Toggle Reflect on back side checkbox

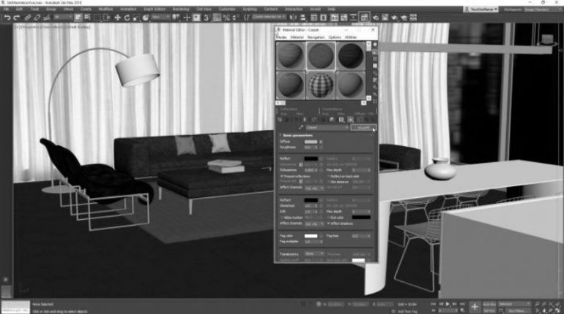coord(328,177)
